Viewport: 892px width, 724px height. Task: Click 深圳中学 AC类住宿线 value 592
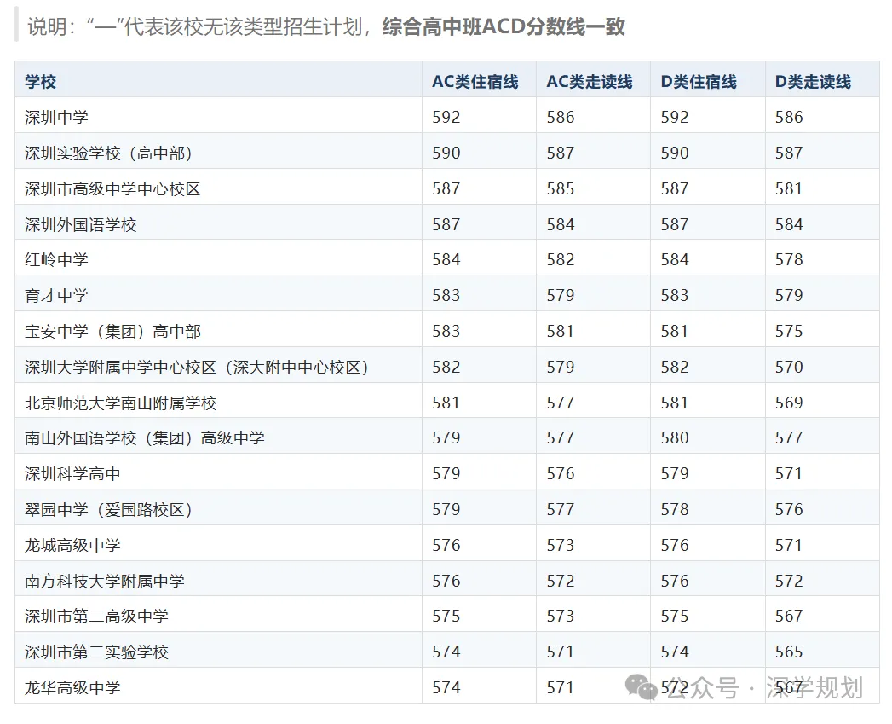coord(446,118)
